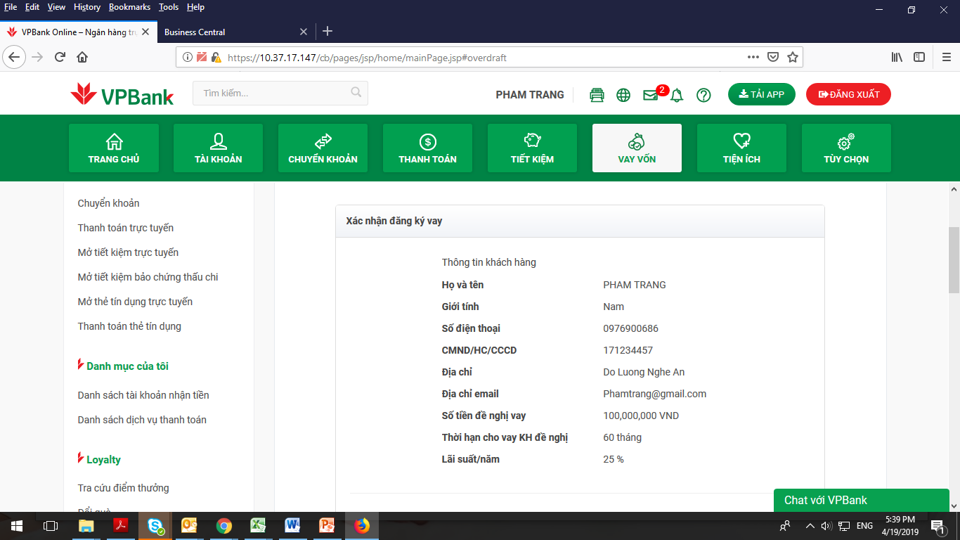Open the TÀI KHOẢN section
The height and width of the screenshot is (540, 960).
(218, 148)
